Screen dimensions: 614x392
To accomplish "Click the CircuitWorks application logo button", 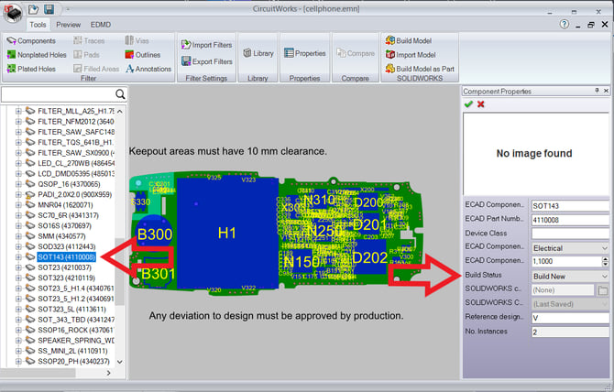I will point(13,13).
